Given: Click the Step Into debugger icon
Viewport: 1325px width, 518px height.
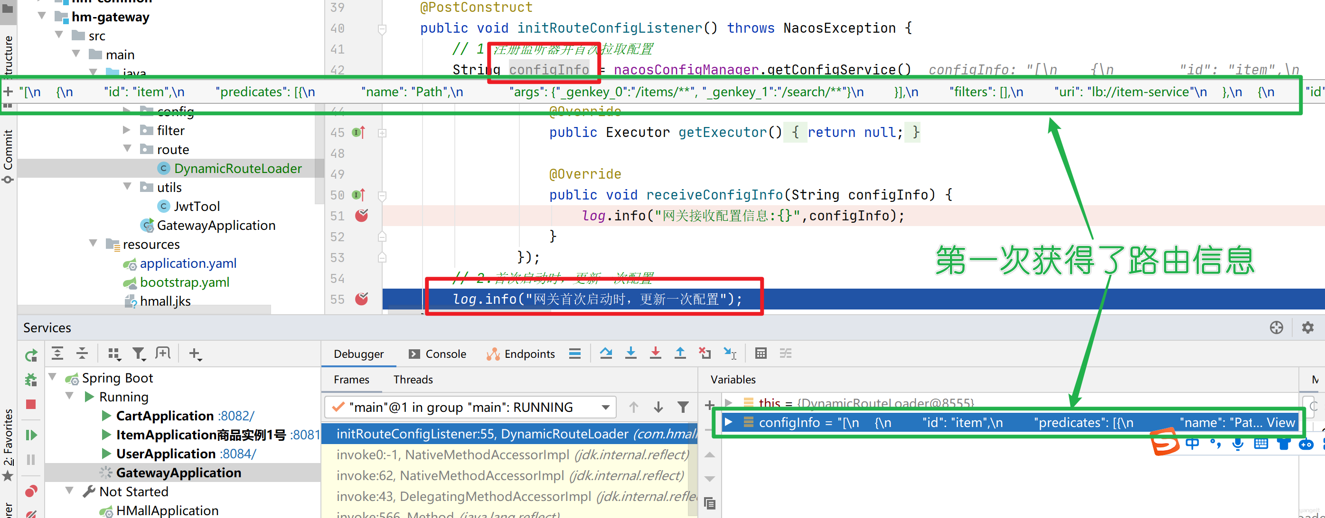Looking at the screenshot, I should pos(630,353).
